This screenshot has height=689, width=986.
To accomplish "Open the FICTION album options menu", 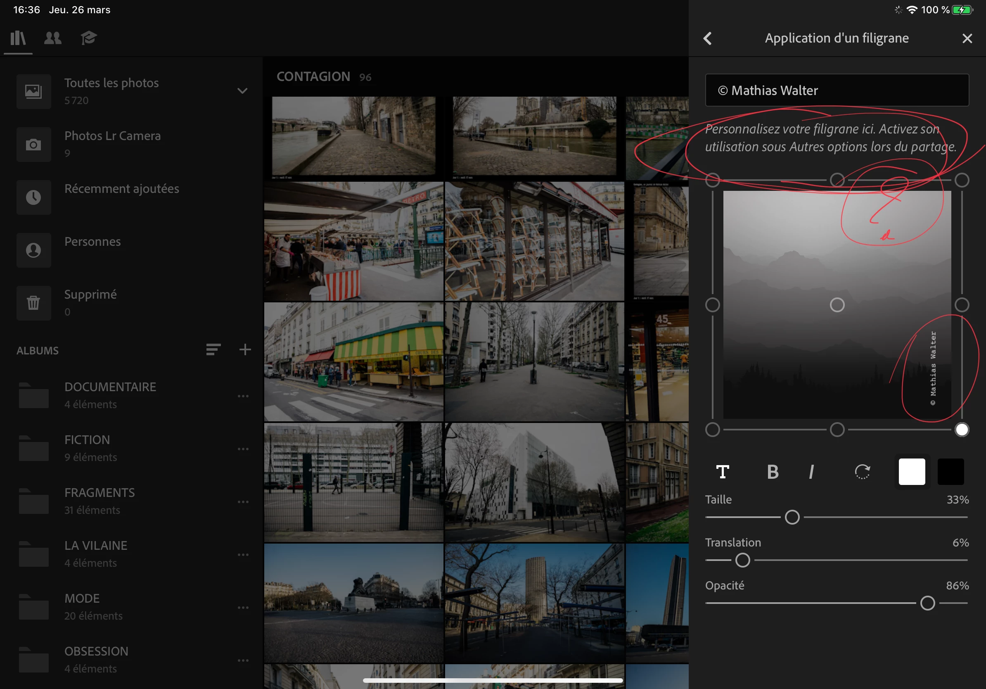I will point(243,449).
